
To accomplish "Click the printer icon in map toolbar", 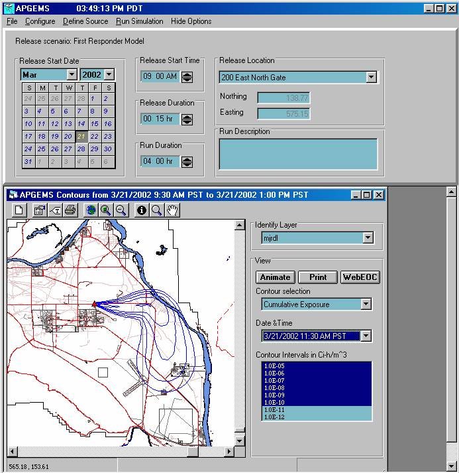I will coord(70,210).
